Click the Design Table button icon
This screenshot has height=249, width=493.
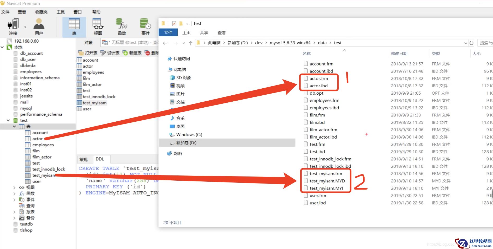click(x=103, y=53)
